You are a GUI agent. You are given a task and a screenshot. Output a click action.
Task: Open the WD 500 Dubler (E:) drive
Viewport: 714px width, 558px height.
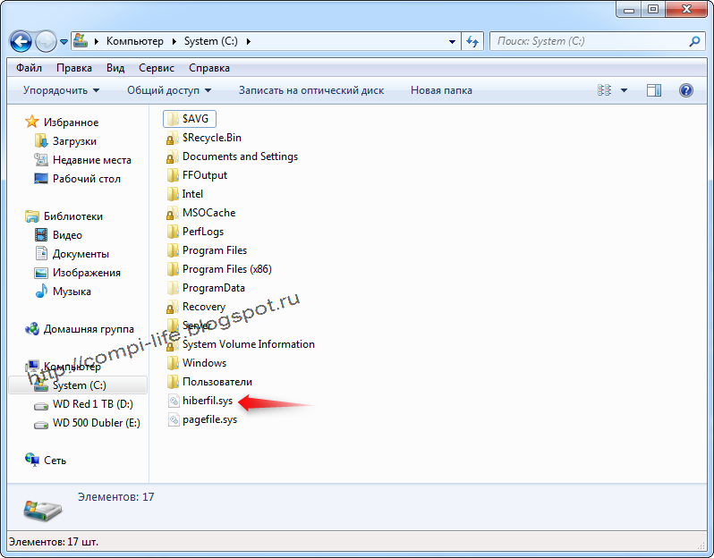pos(96,423)
